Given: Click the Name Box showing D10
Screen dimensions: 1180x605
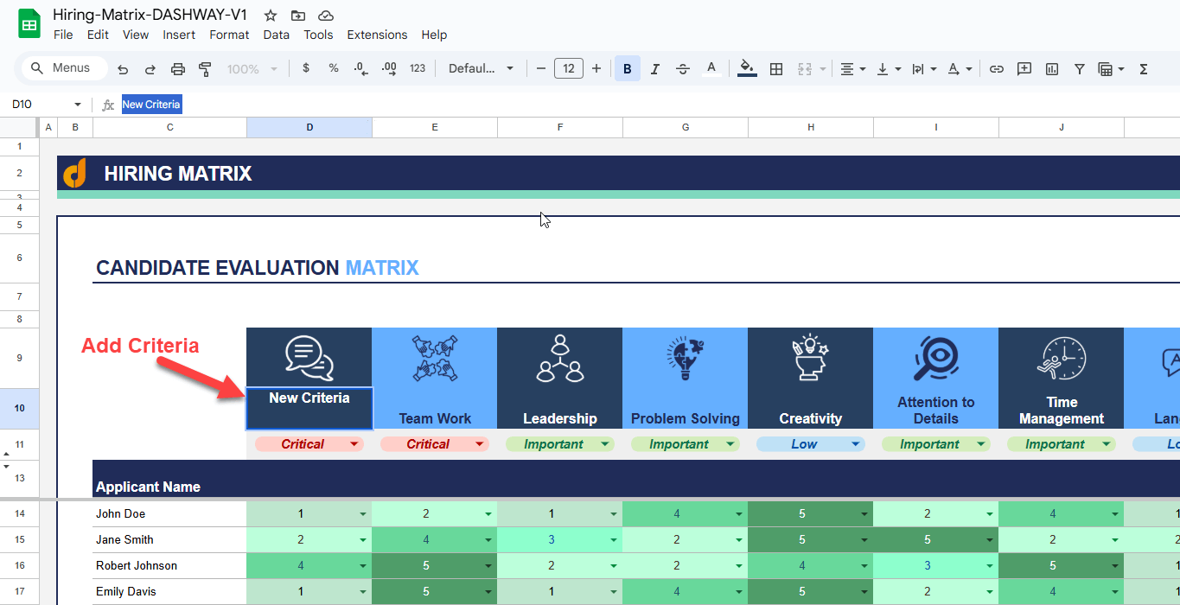Looking at the screenshot, I should [46, 105].
